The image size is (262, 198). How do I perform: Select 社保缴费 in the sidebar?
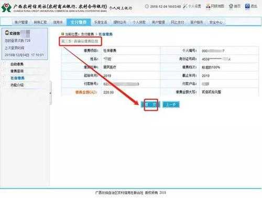17,78
